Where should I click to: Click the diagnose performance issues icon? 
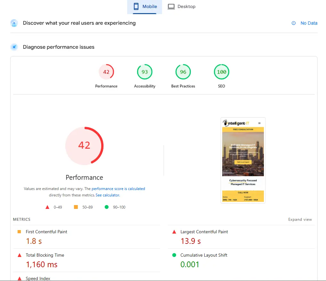14,47
